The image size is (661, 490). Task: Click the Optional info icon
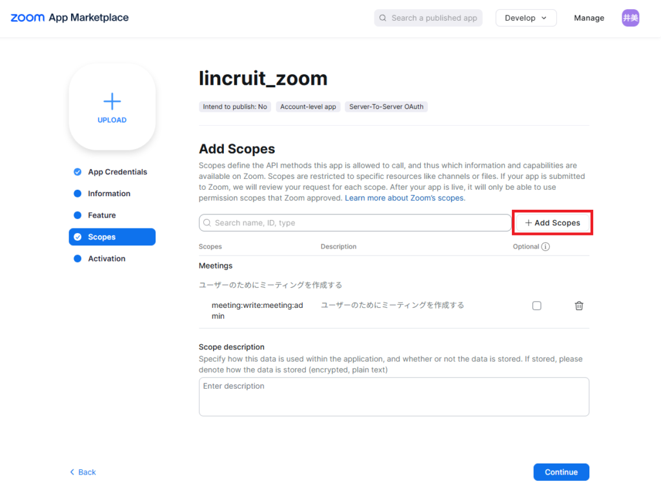545,247
